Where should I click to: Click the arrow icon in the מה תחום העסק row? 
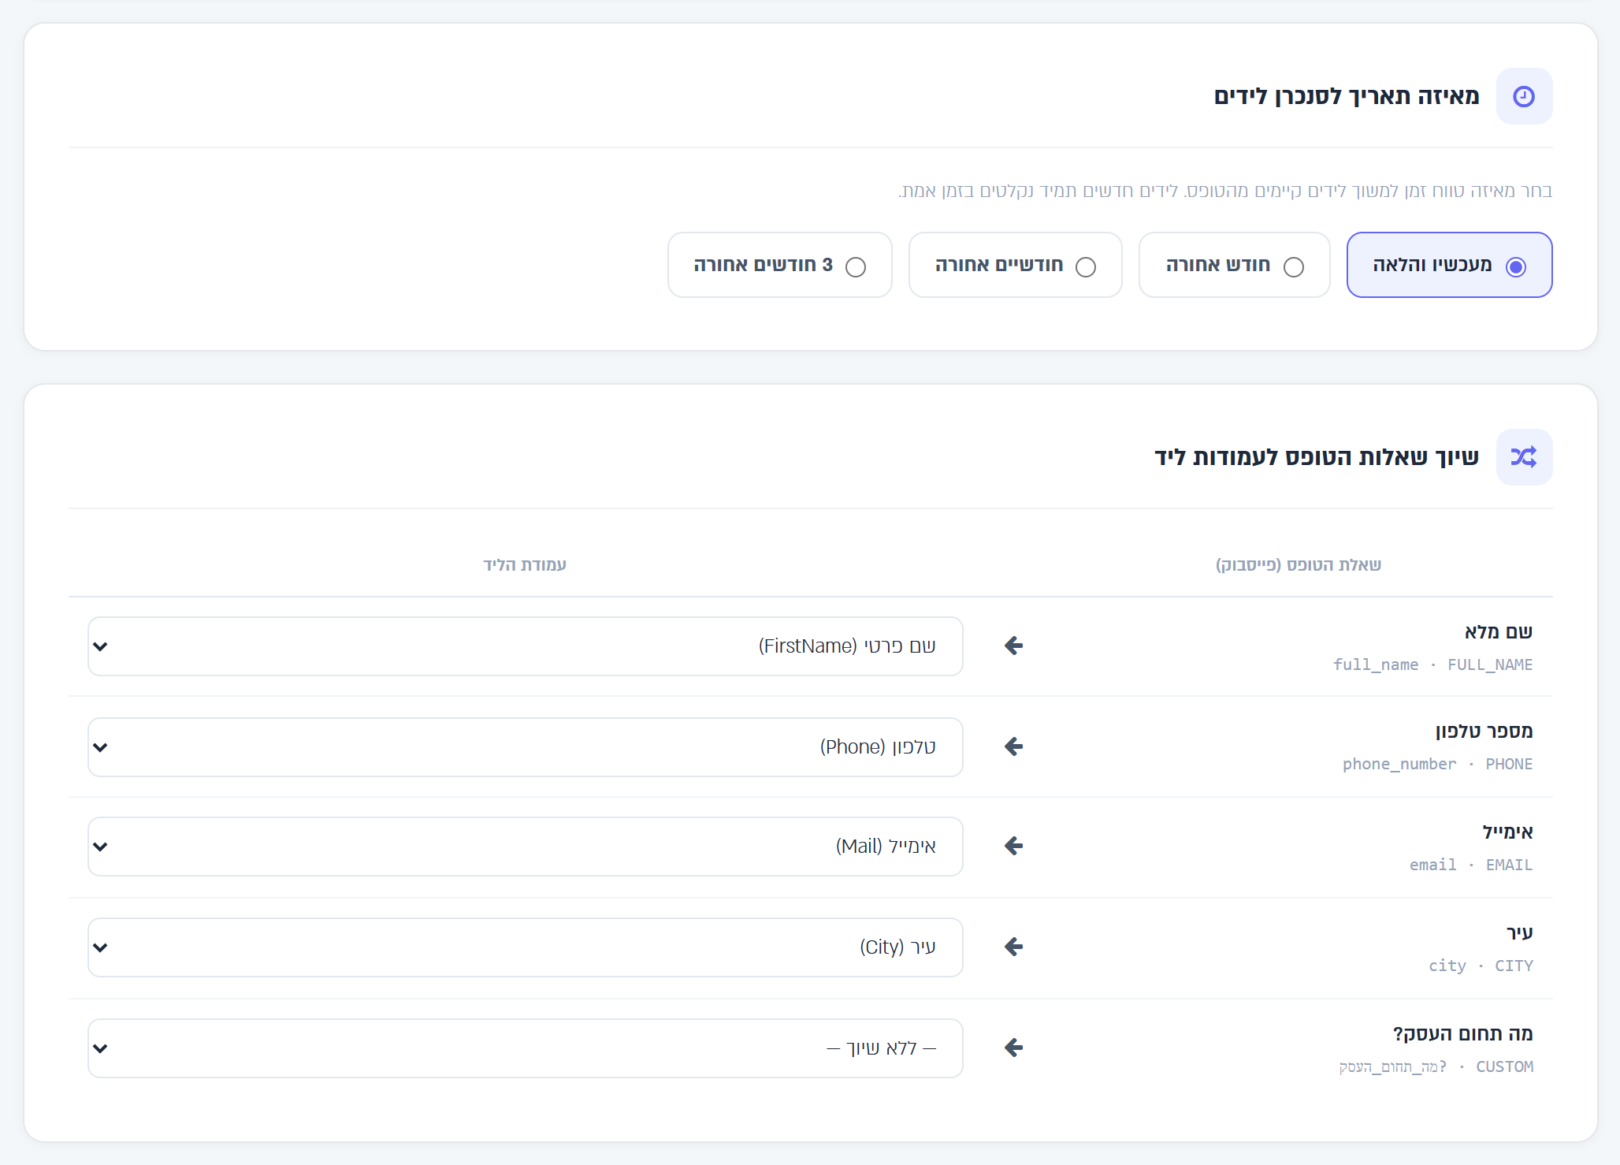click(1014, 1048)
